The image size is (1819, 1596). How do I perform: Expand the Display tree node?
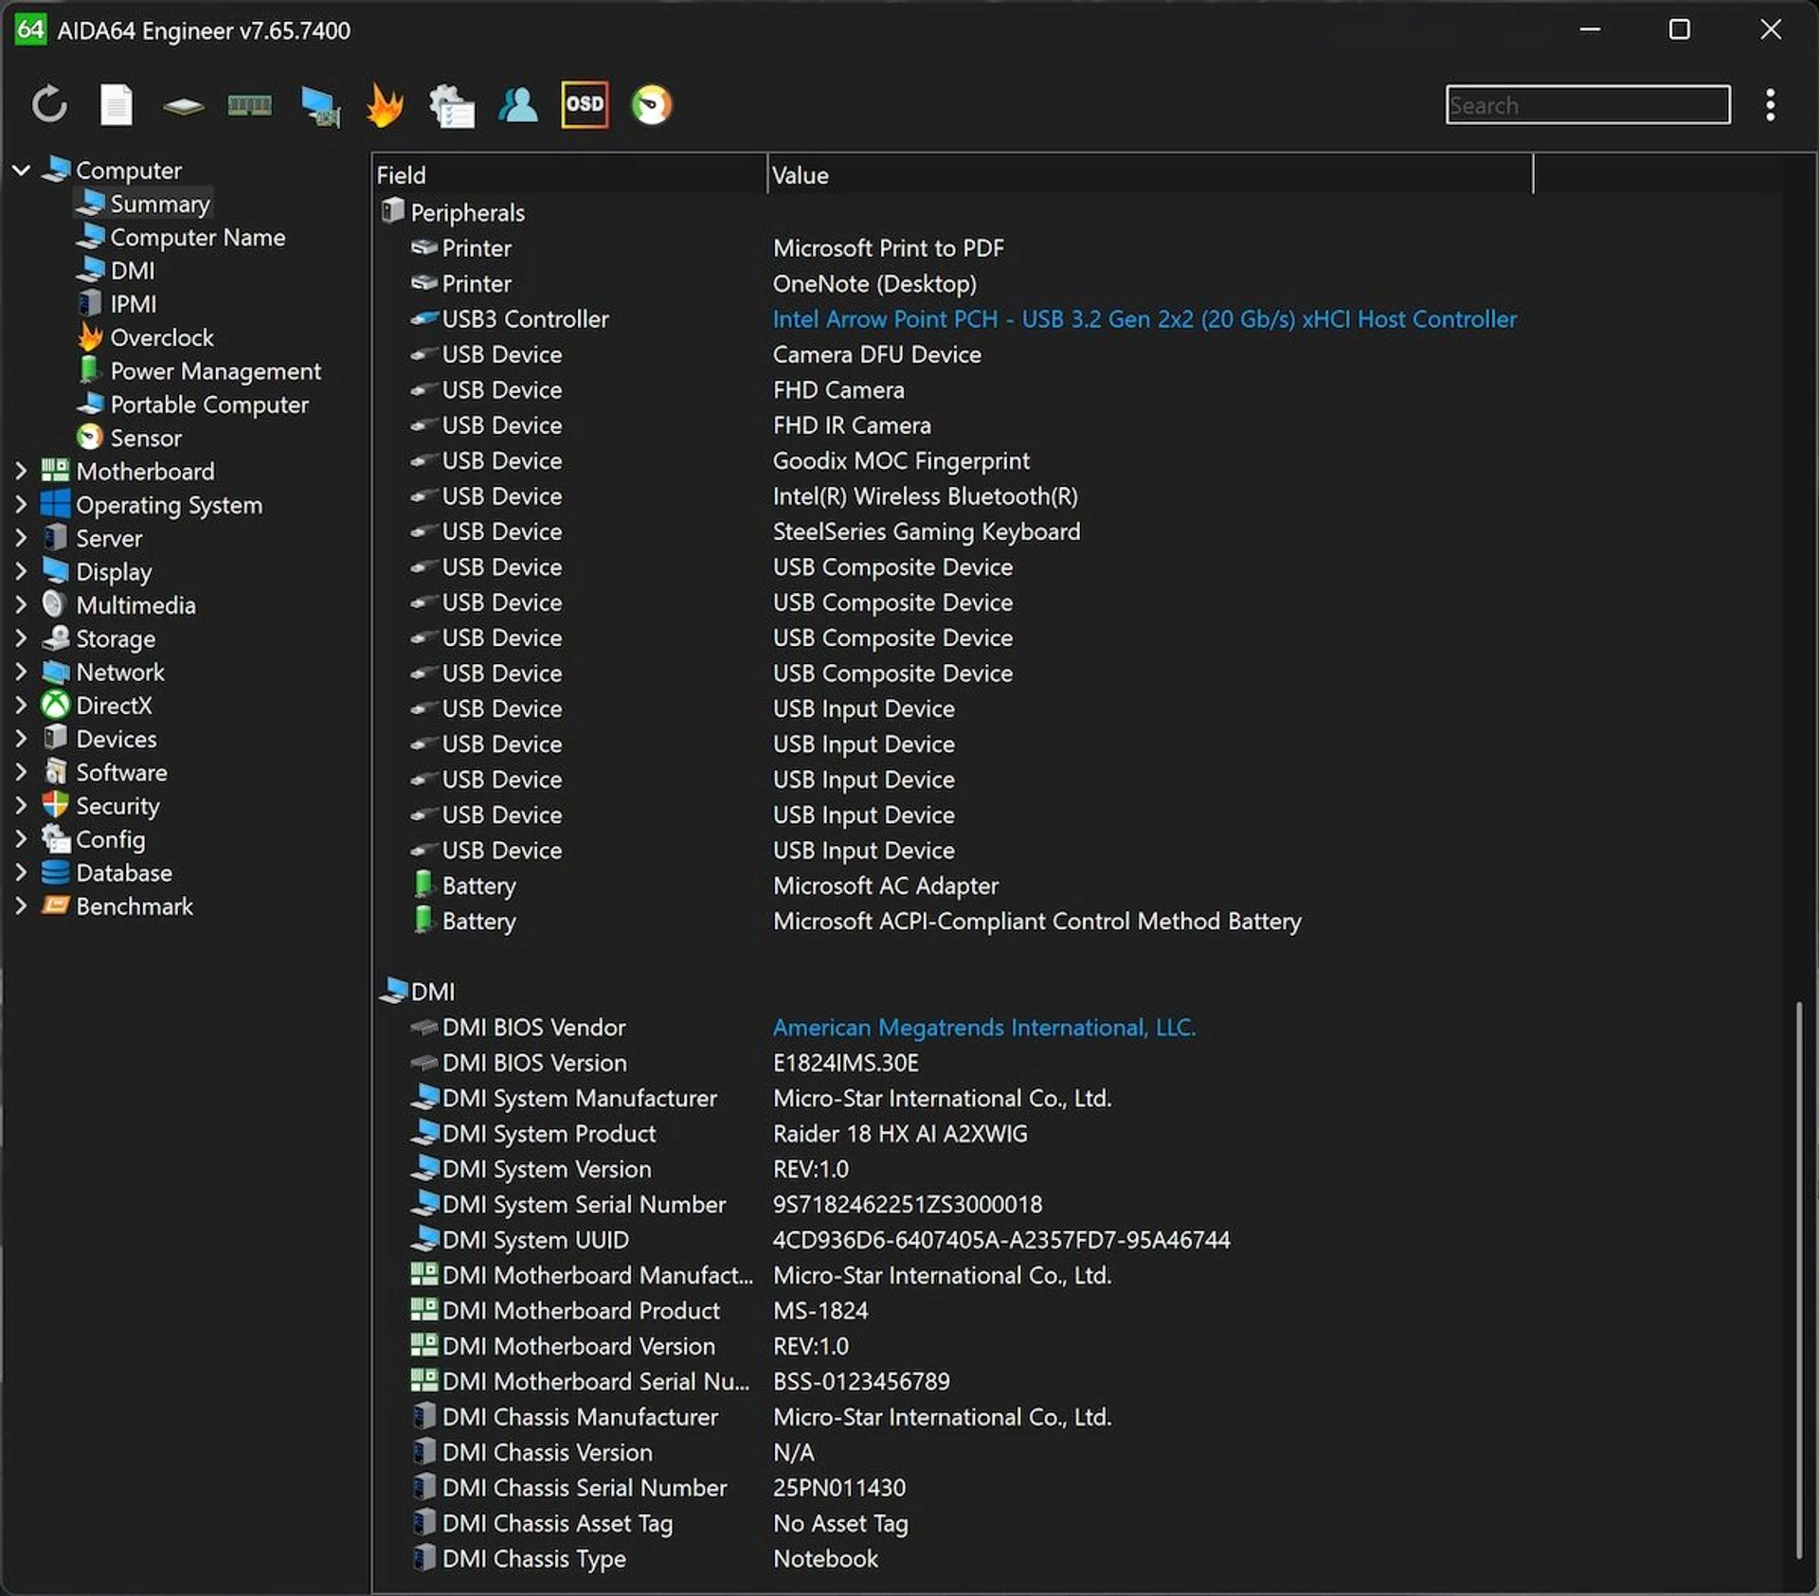tap(22, 571)
